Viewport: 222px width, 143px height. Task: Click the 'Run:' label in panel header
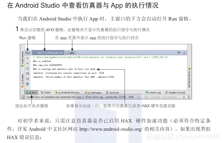(x=28, y=53)
